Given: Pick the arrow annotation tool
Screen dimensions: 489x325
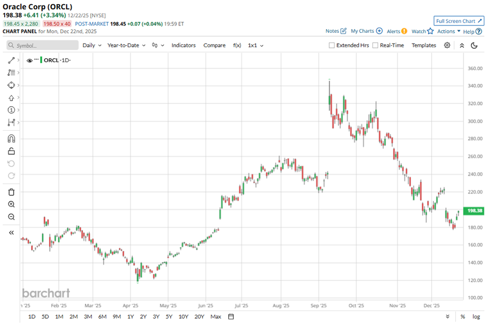Looking at the screenshot, I should click(11, 98).
